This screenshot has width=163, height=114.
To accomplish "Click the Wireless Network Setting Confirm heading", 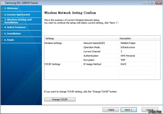I will pyautogui.click(x=70, y=13).
